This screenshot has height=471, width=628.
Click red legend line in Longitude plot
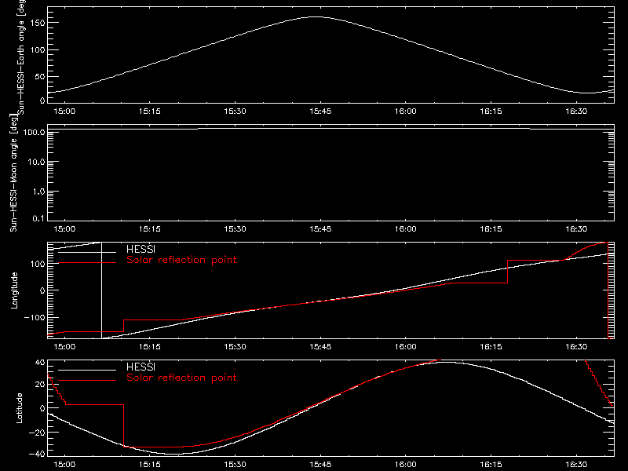point(87,263)
